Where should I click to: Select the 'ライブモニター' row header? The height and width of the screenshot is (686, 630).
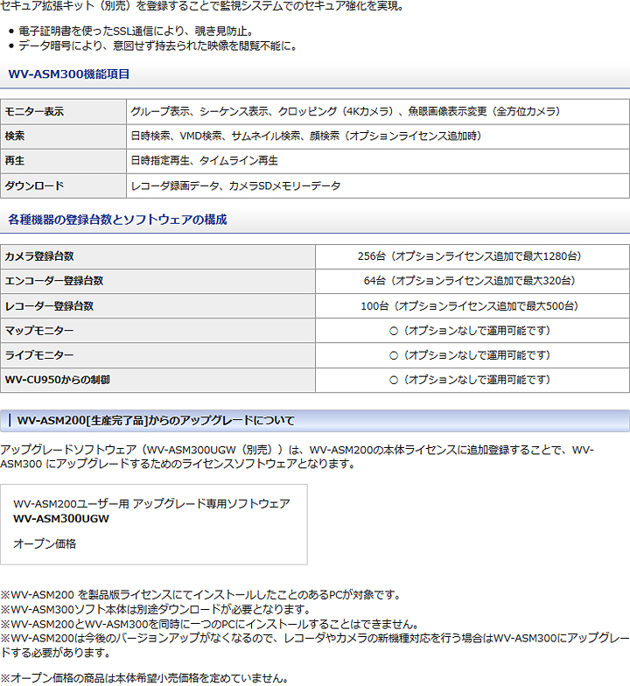pyautogui.click(x=157, y=355)
